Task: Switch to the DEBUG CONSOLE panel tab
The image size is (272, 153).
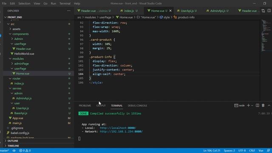Action: point(137,105)
